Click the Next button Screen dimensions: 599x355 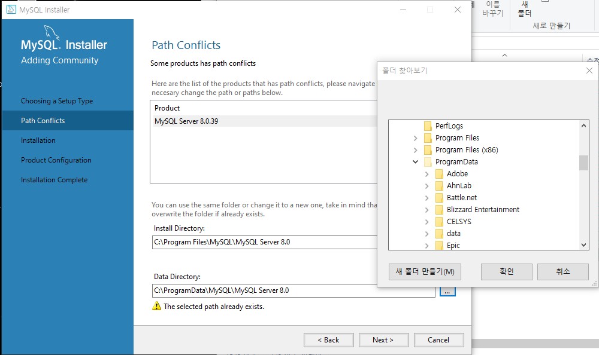point(383,339)
